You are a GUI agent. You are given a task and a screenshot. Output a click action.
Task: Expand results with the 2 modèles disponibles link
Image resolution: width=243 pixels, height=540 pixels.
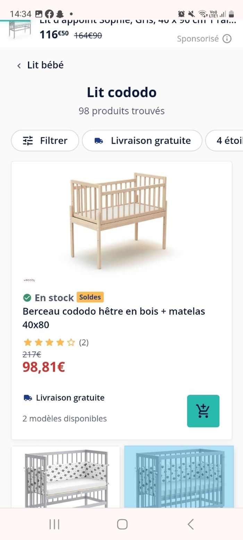65,419
